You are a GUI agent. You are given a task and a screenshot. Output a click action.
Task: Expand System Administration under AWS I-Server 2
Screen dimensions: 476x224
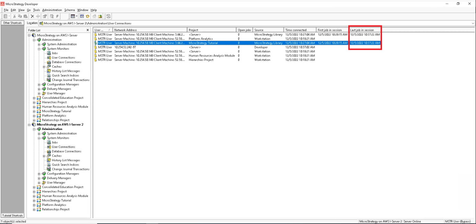39,133
